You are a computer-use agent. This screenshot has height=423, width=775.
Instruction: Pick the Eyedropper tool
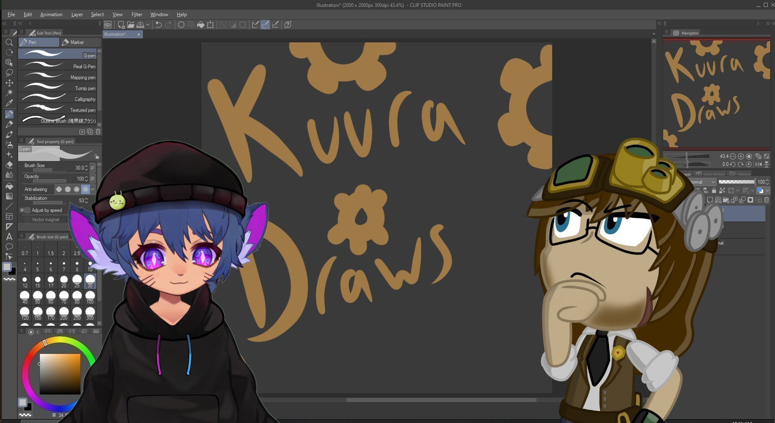pyautogui.click(x=9, y=103)
